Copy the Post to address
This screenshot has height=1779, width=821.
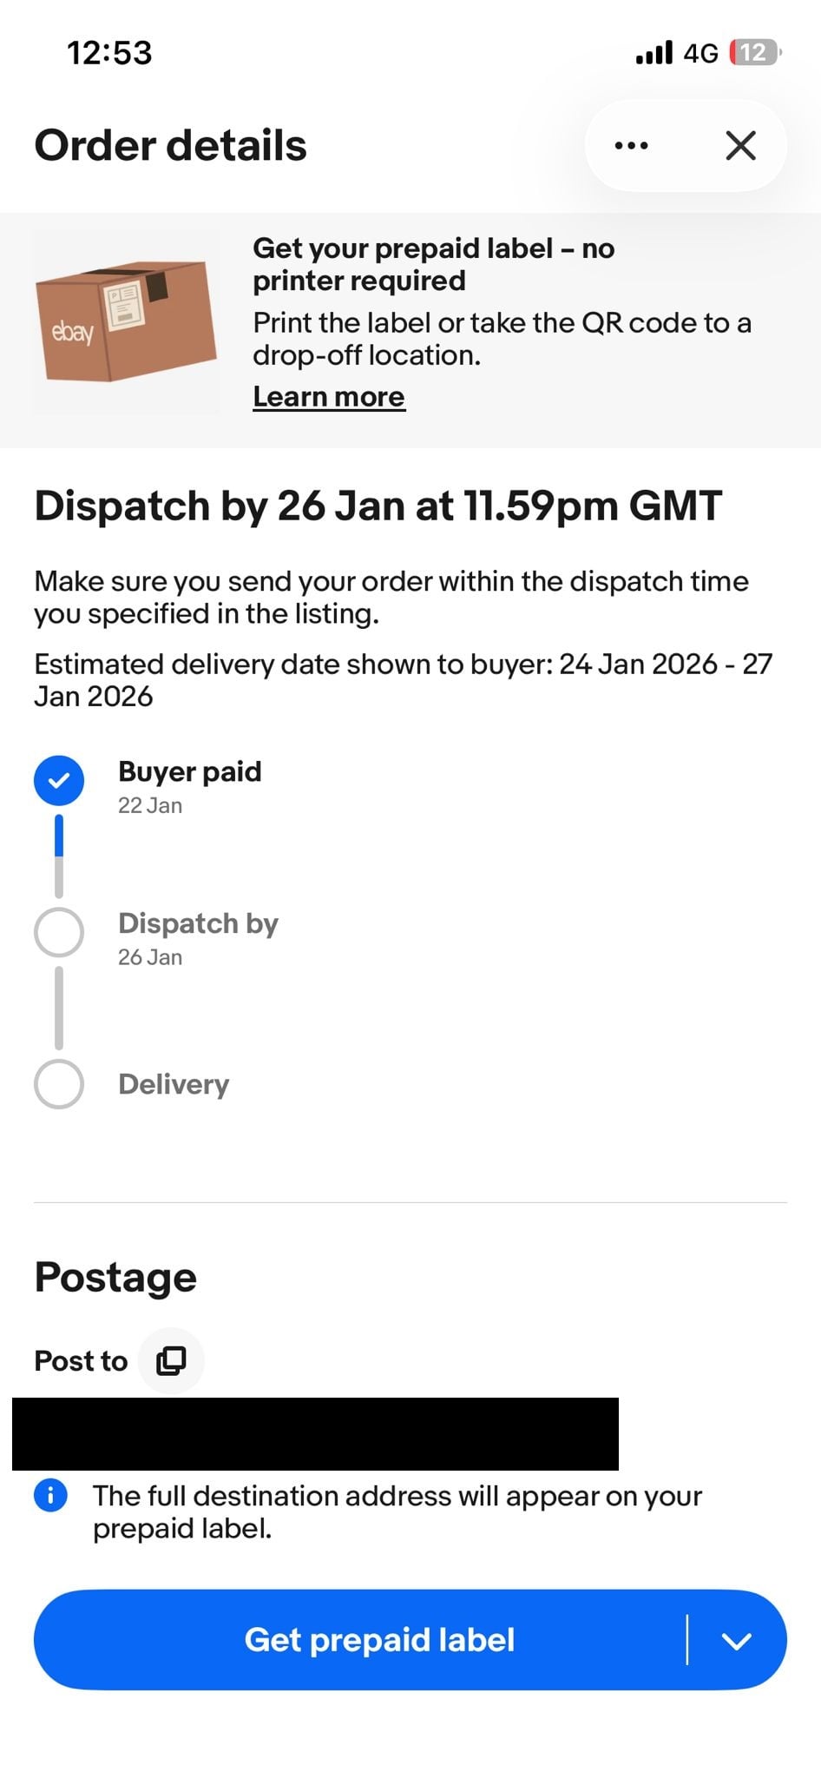pos(171,1360)
